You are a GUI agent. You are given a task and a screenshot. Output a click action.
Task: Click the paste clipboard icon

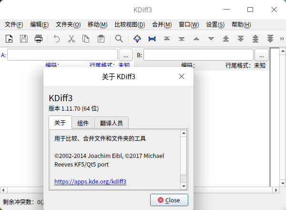coord(101,39)
